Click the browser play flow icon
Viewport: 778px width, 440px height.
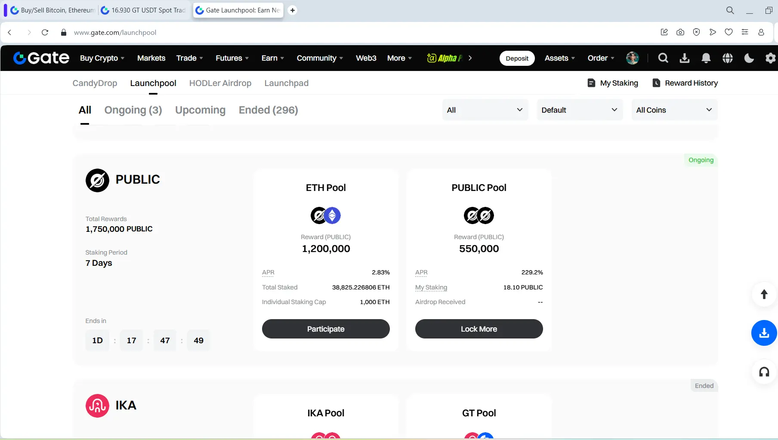(713, 32)
